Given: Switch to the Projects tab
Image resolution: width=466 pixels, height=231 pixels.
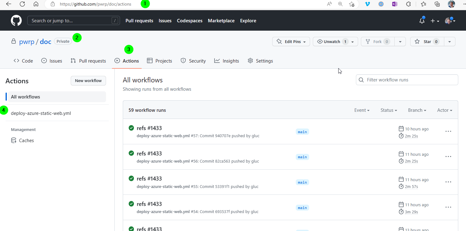Looking at the screenshot, I should (x=160, y=61).
